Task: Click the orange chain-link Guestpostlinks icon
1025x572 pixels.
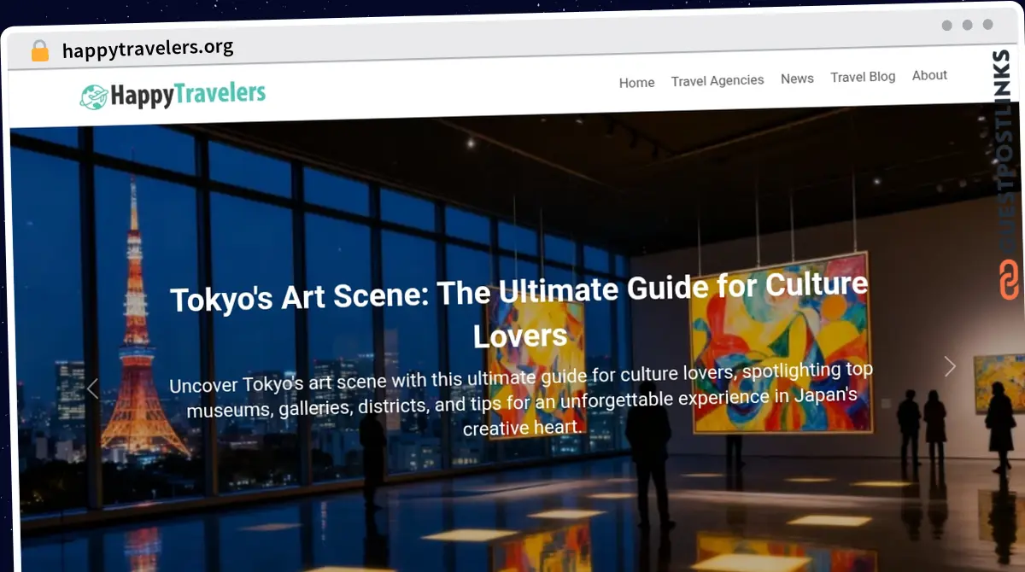Action: click(1009, 281)
